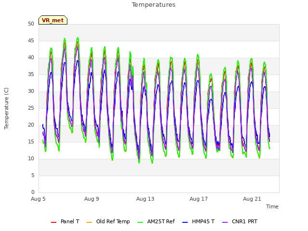
Task: Click the 50 y-axis tick label
Action: (x=31, y=24)
